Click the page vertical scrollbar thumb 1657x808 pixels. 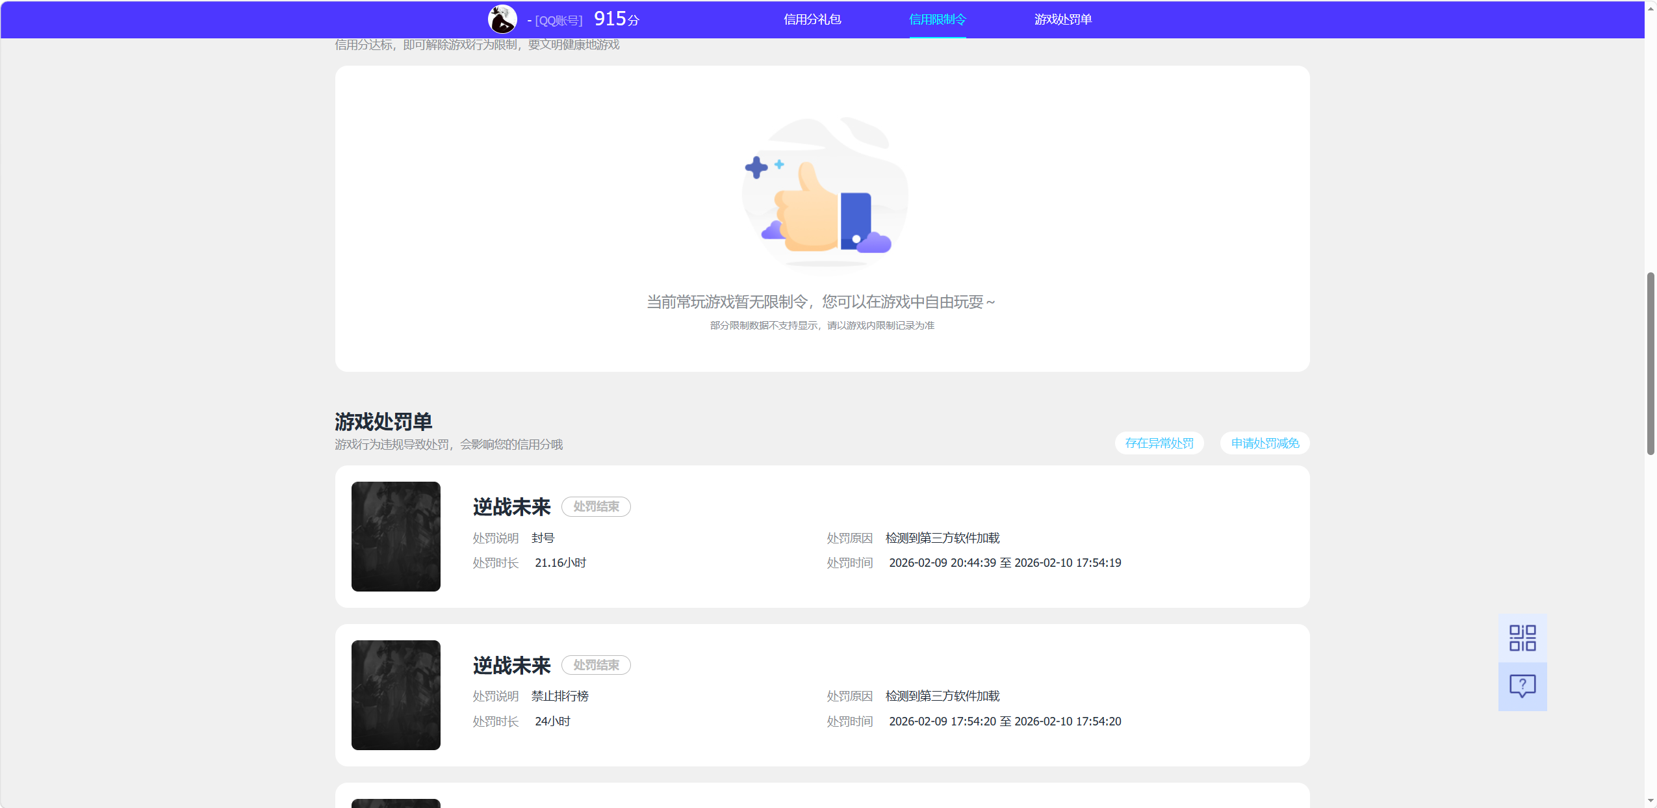coord(1651,364)
